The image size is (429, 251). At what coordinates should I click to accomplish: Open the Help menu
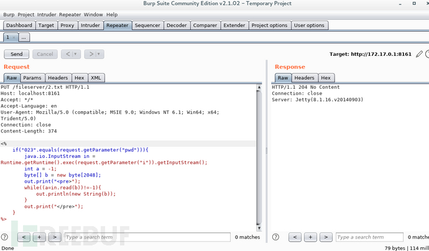(x=112, y=15)
